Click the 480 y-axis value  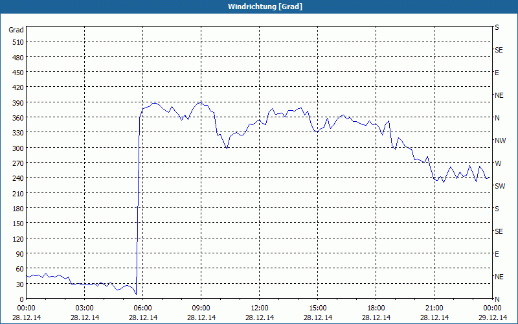18,58
